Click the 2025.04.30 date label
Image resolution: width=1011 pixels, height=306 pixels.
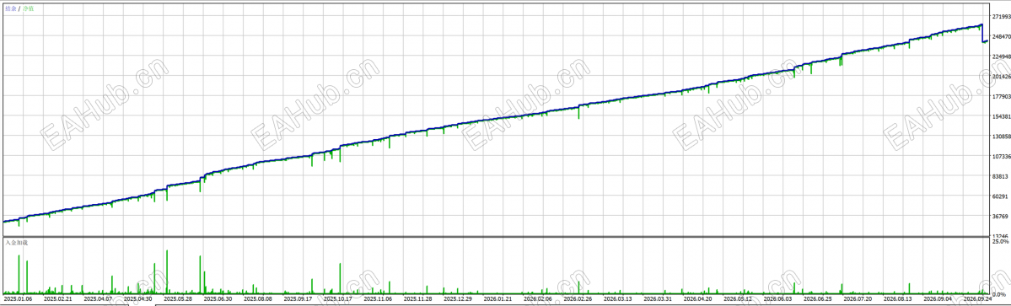138,299
